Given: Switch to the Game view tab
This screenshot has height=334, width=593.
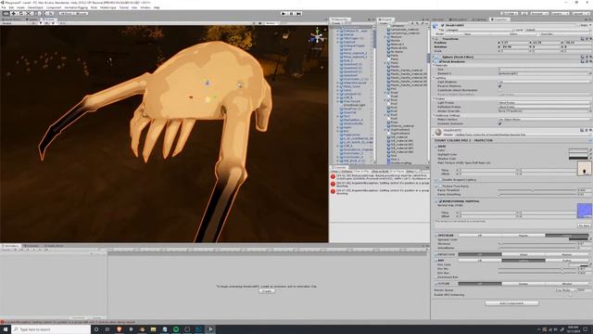Looking at the screenshot, I should (x=32, y=19).
